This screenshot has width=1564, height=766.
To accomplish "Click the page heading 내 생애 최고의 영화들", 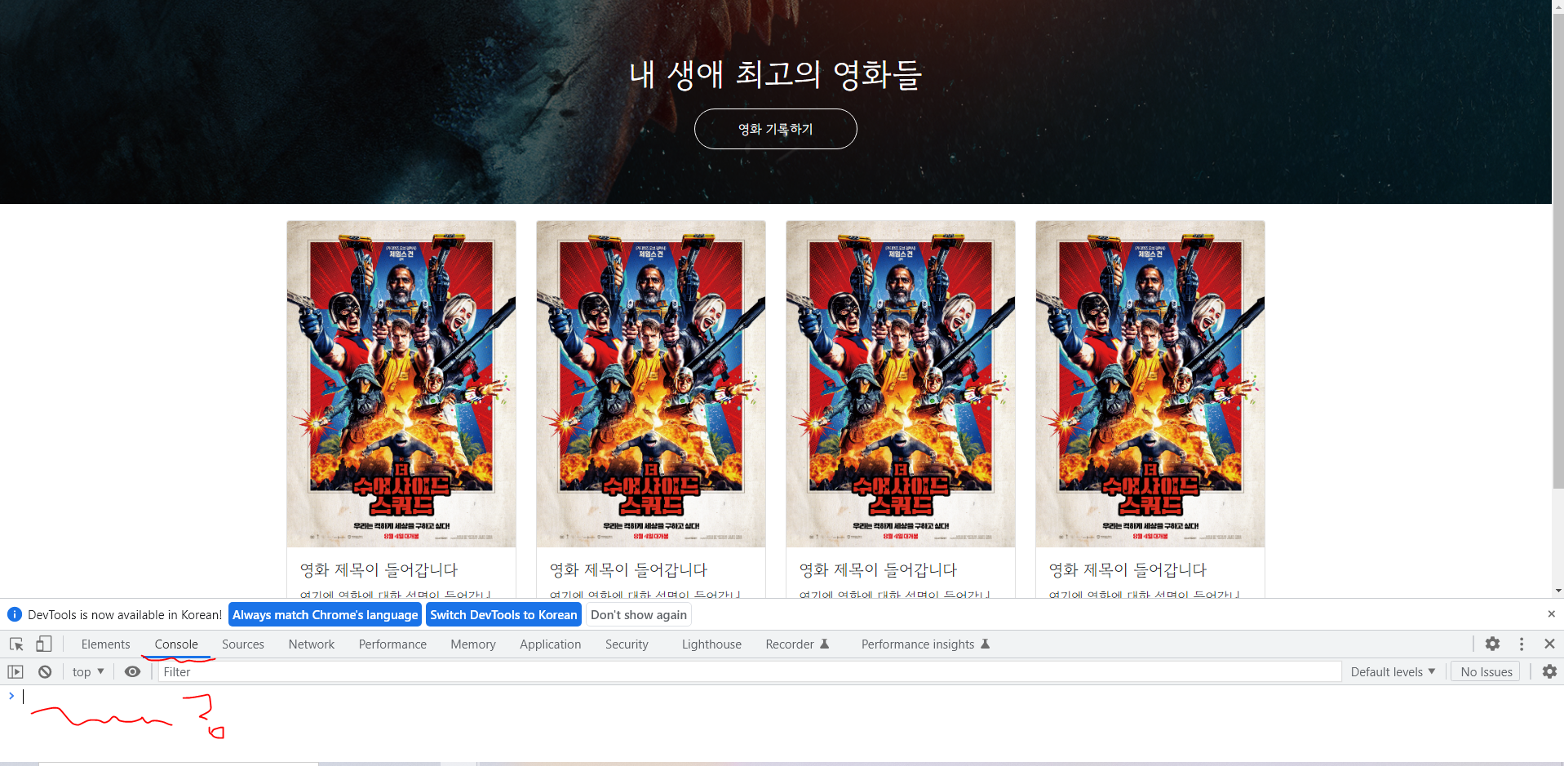I will click(775, 74).
